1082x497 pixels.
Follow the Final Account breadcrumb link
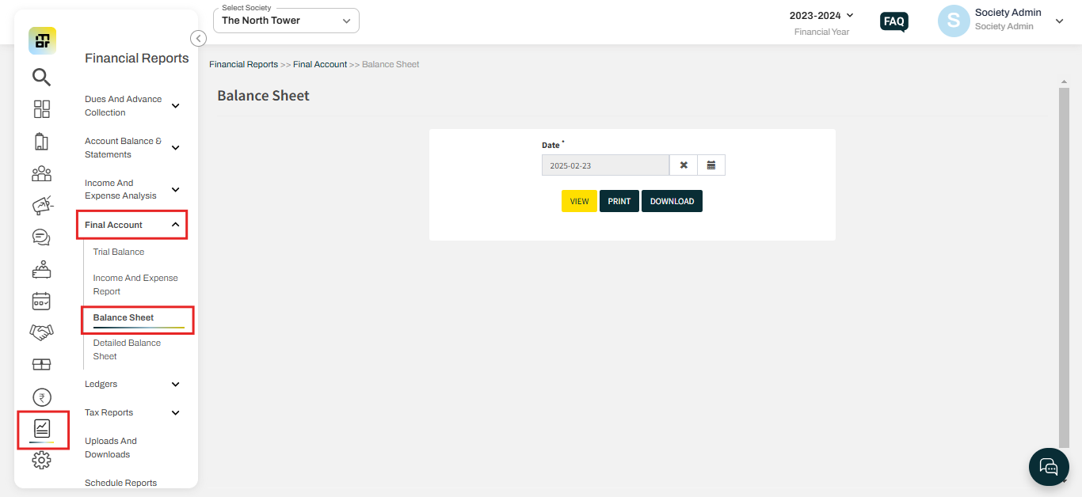[320, 64]
